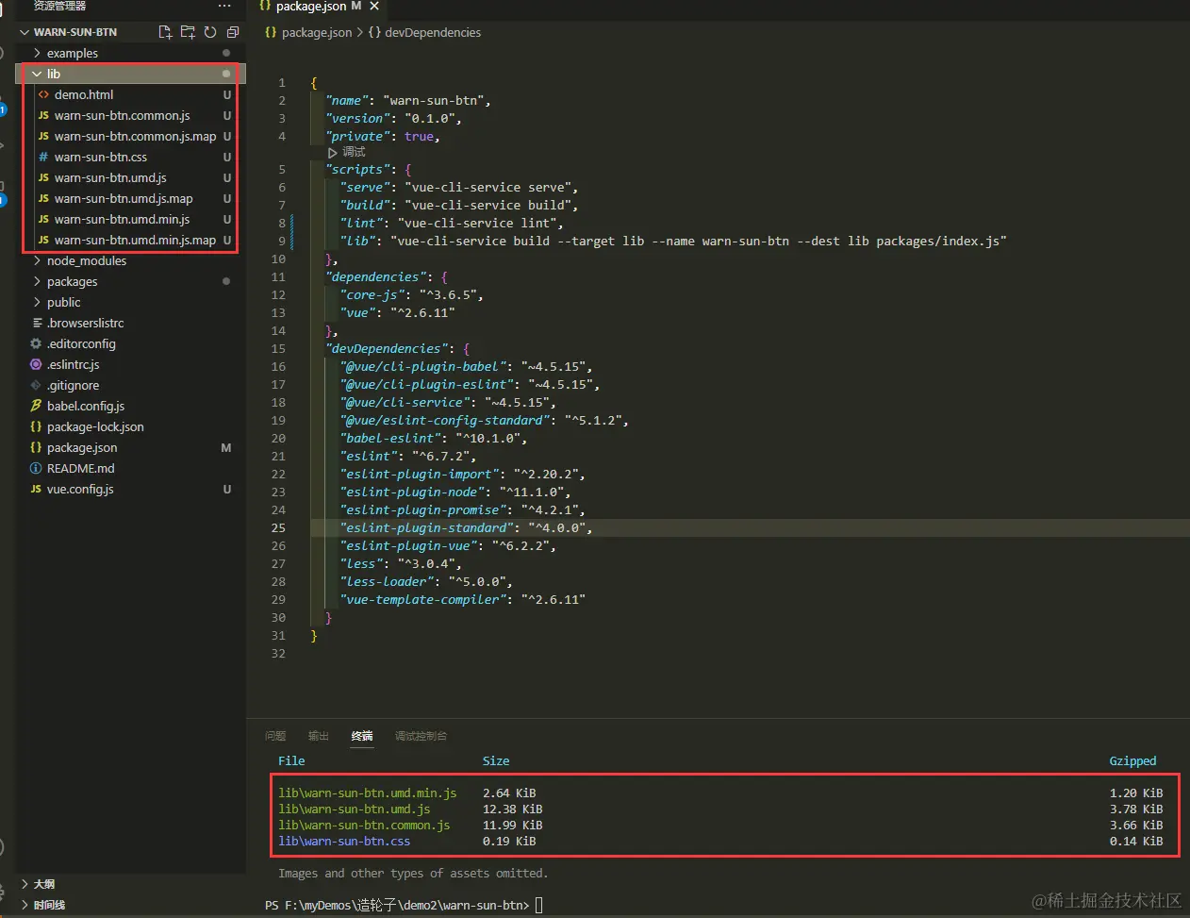Click lib\warn-sun-btn.umd.js in terminal output

click(x=355, y=810)
